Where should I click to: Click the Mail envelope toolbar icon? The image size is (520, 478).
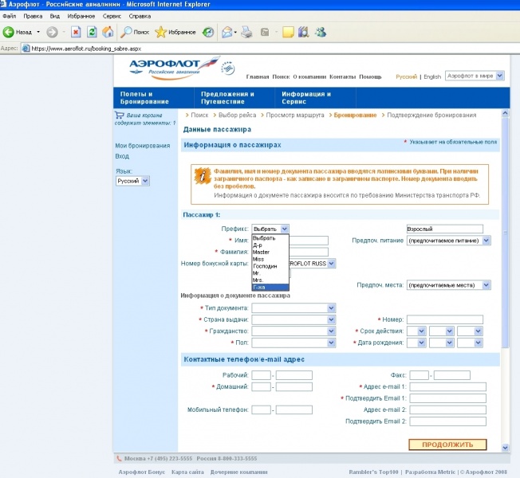pyautogui.click(x=227, y=32)
